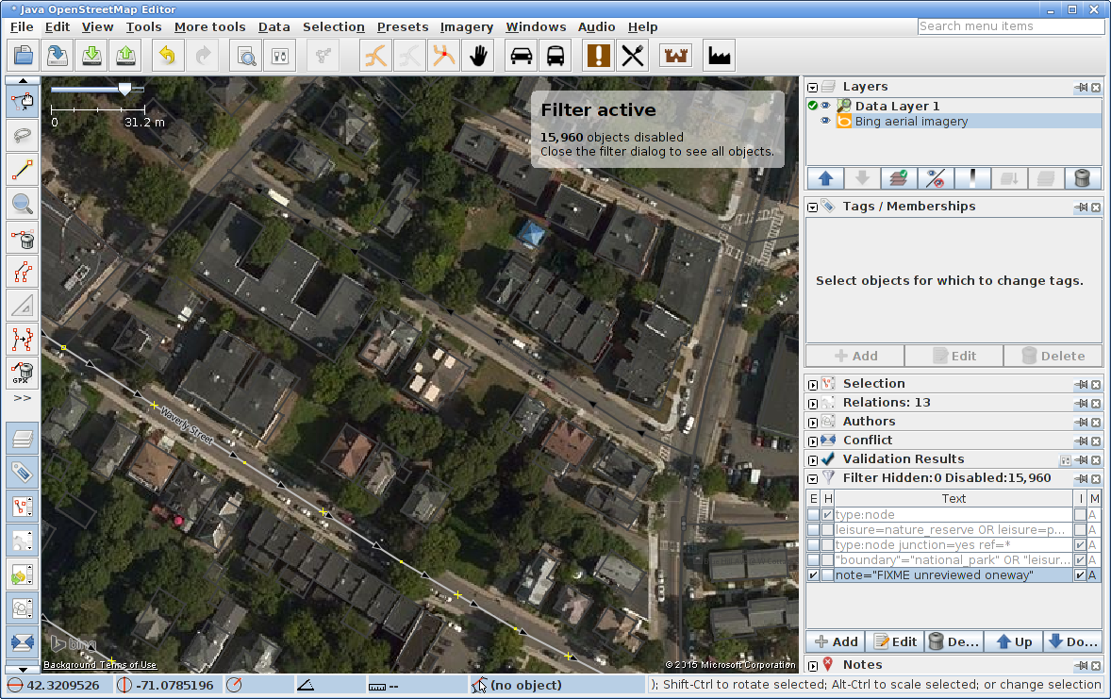1111x699 pixels.
Task: Select the car preset icon
Action: [x=522, y=56]
